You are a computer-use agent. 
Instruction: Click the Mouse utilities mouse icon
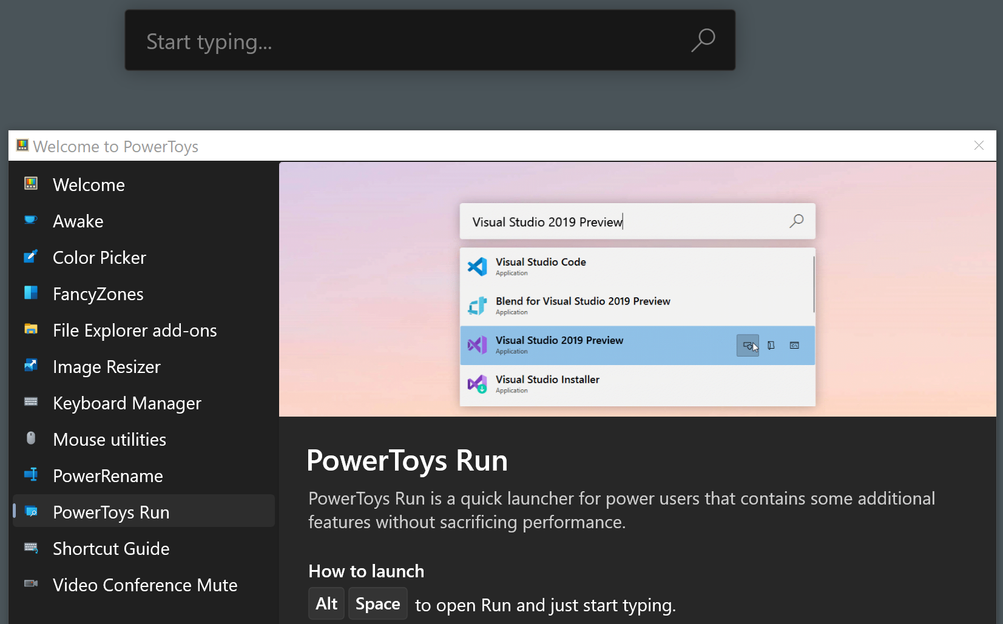pyautogui.click(x=31, y=438)
